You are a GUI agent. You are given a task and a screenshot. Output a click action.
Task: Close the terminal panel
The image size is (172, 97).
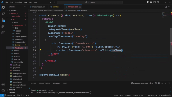[169, 83]
